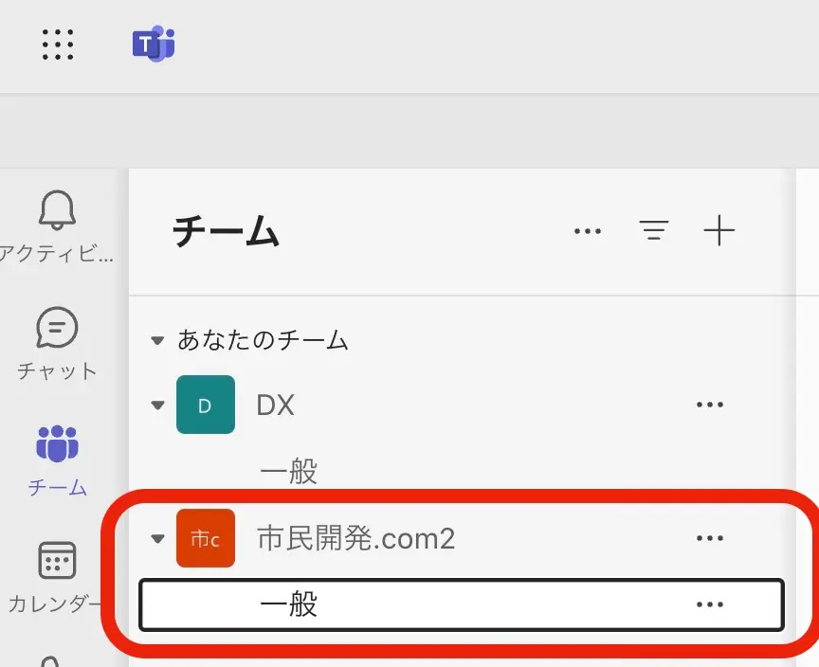The width and height of the screenshot is (819, 667).
Task: Click the DX team name
Action: 276,406
